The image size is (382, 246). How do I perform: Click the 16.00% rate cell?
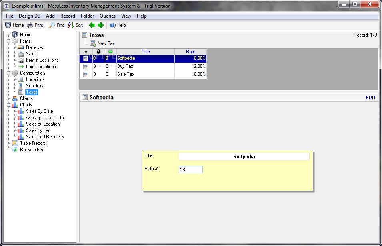(191, 74)
